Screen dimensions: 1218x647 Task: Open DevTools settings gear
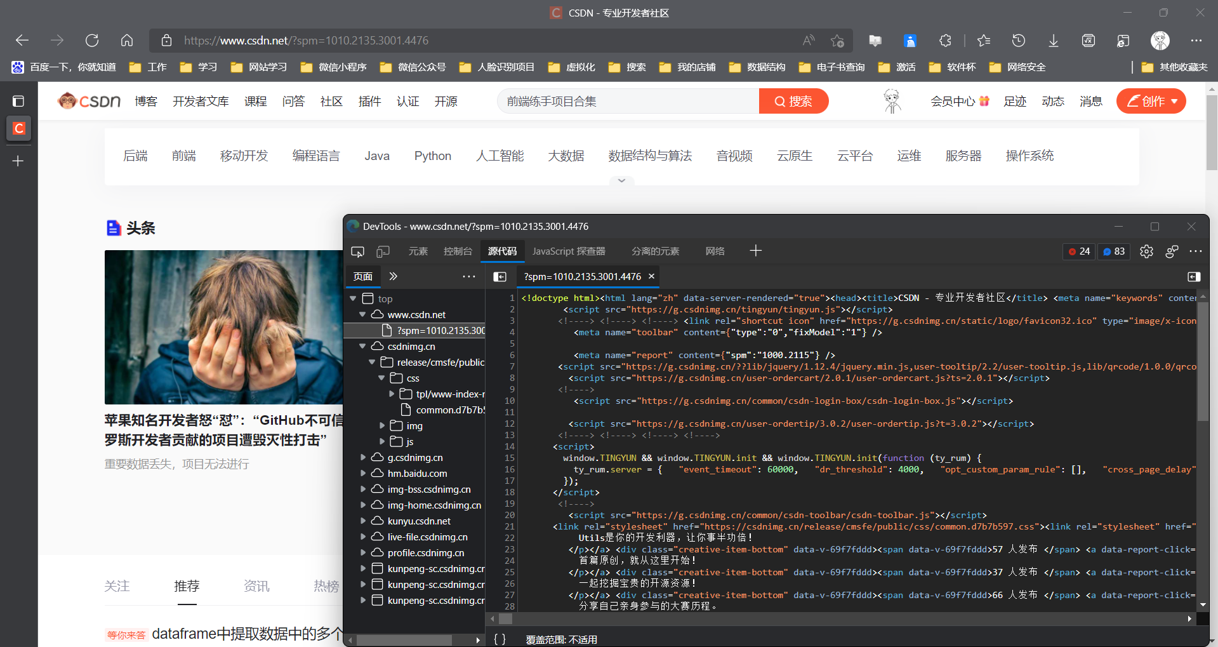coord(1146,251)
